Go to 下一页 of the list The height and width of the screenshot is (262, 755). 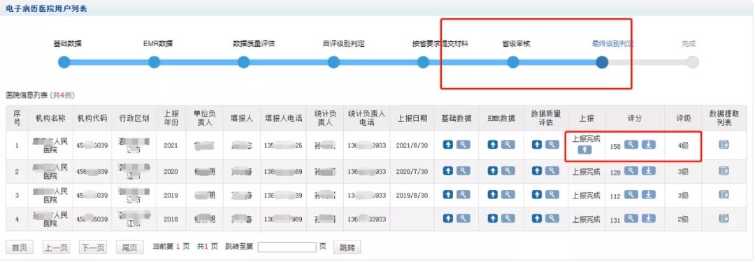(x=93, y=247)
